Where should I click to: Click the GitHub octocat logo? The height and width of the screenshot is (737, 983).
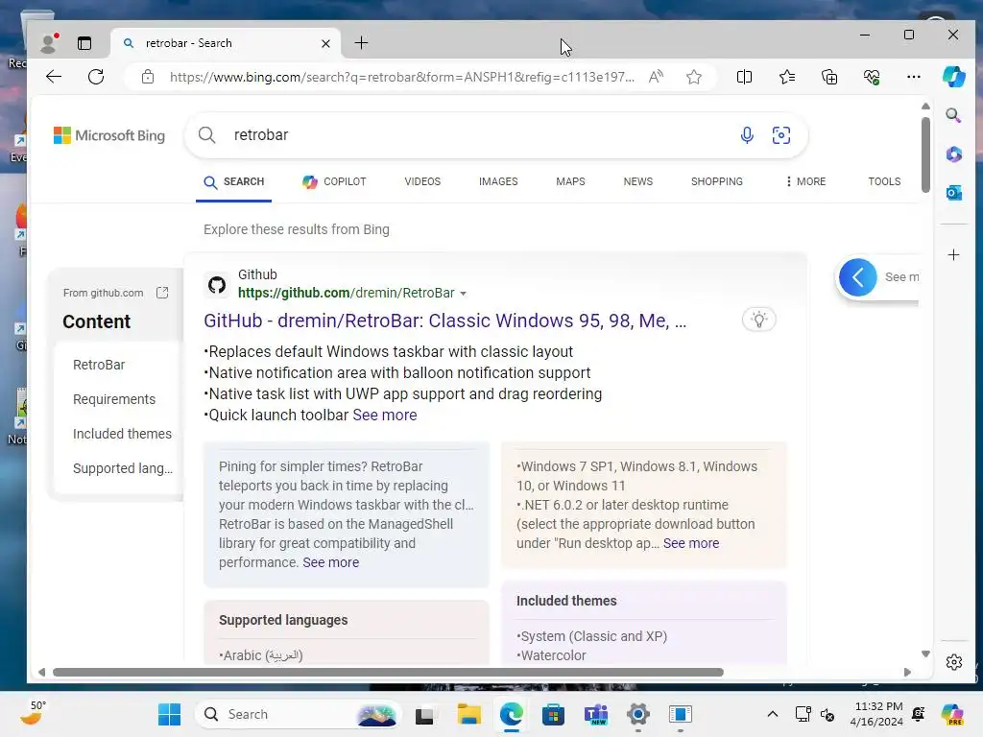[x=217, y=285]
